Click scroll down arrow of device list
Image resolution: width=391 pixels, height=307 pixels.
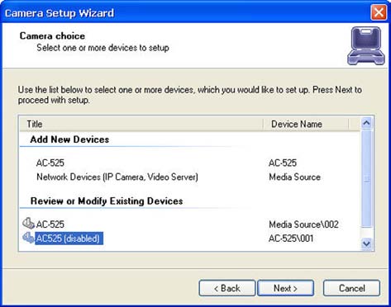(x=366, y=243)
